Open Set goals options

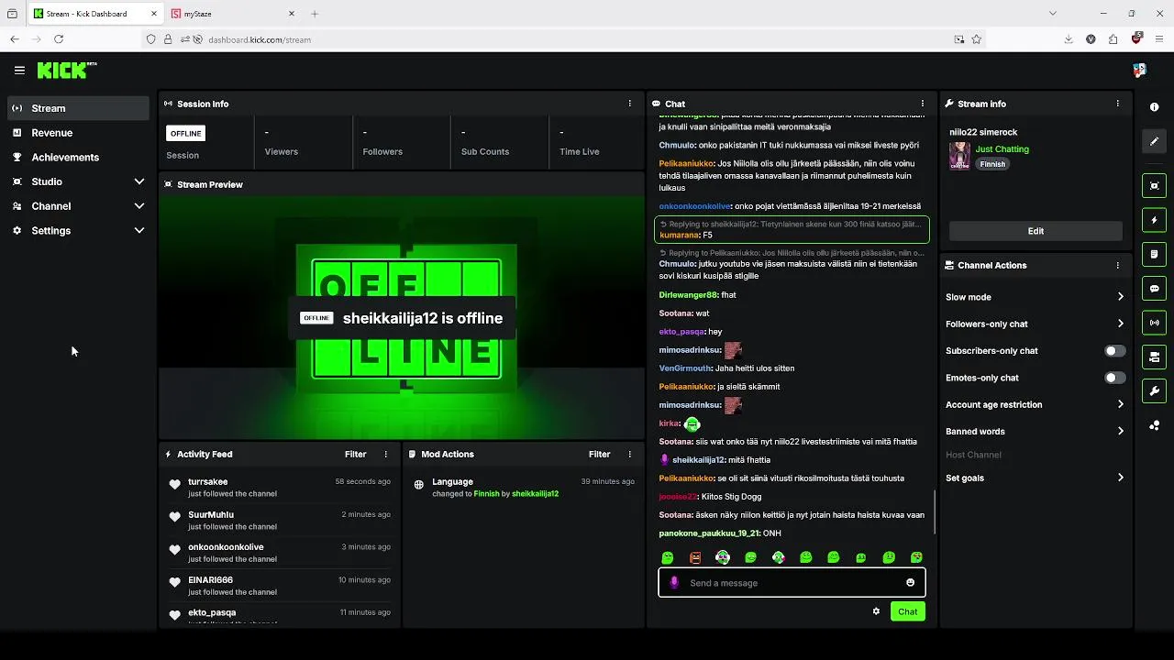[1036, 478]
